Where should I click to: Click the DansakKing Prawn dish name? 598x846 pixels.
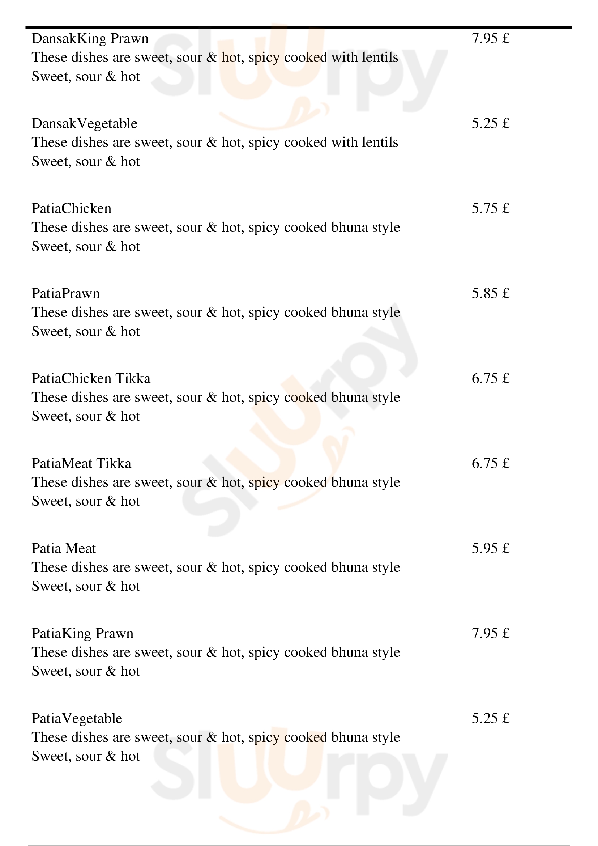(x=90, y=38)
